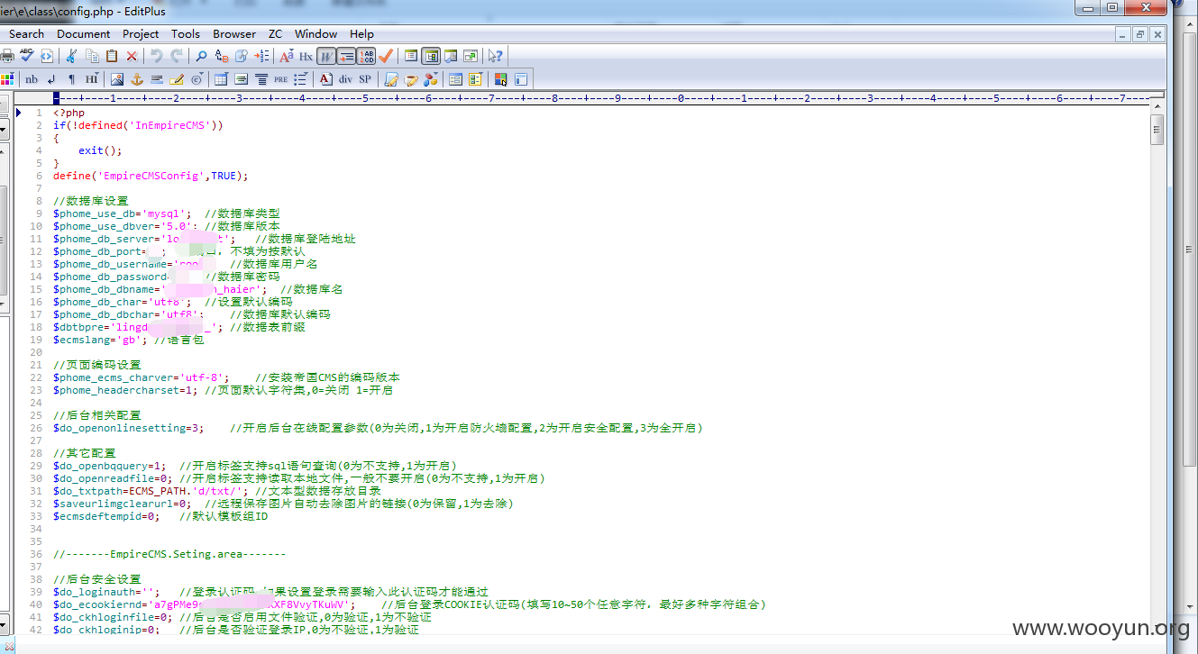Open the ZC menu
1198x654 pixels.
coord(275,33)
